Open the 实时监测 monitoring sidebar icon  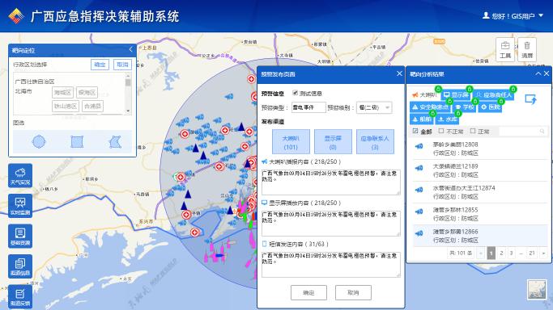pos(20,206)
